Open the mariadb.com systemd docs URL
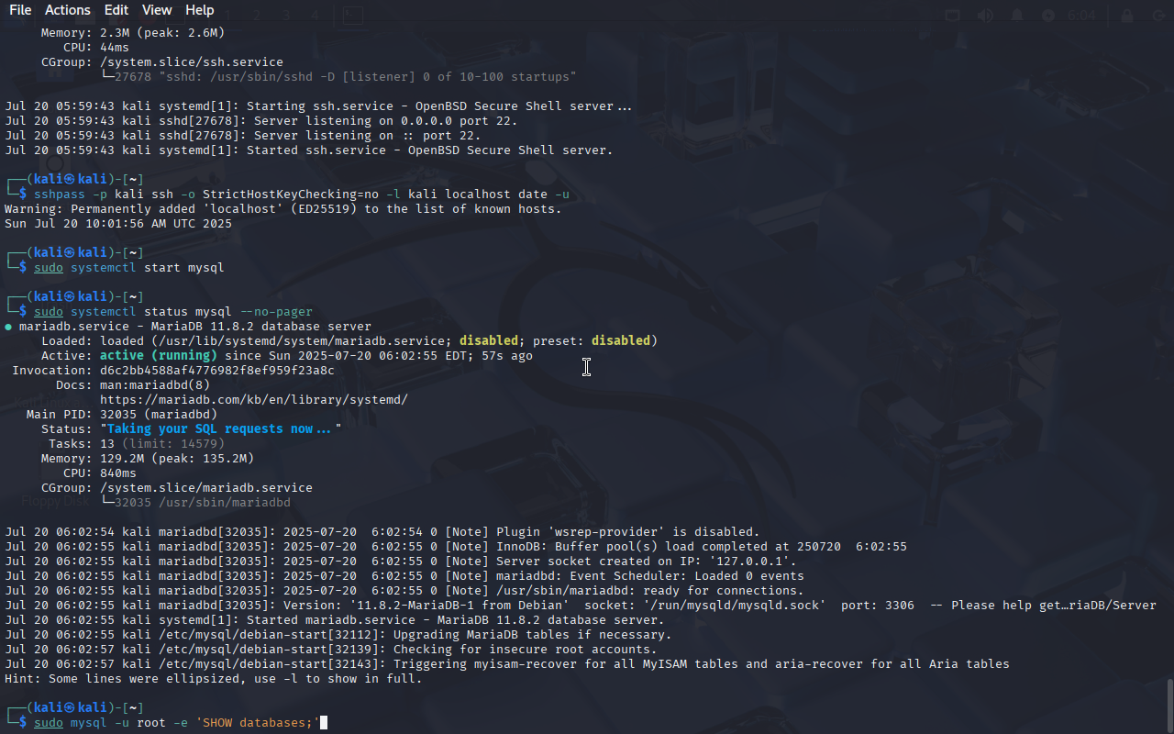 pyautogui.click(x=254, y=400)
